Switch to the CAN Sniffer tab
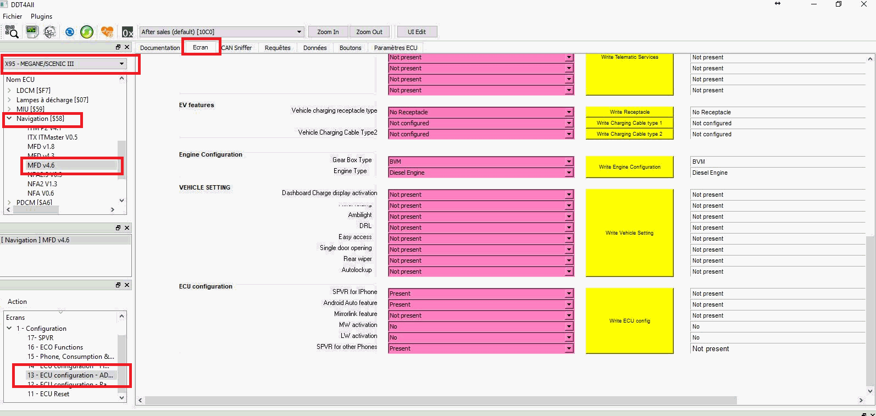Image resolution: width=876 pixels, height=416 pixels. (237, 48)
